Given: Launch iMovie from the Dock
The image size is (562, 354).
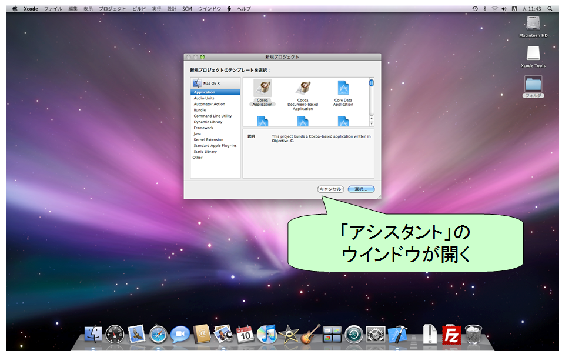Looking at the screenshot, I should 289,334.
